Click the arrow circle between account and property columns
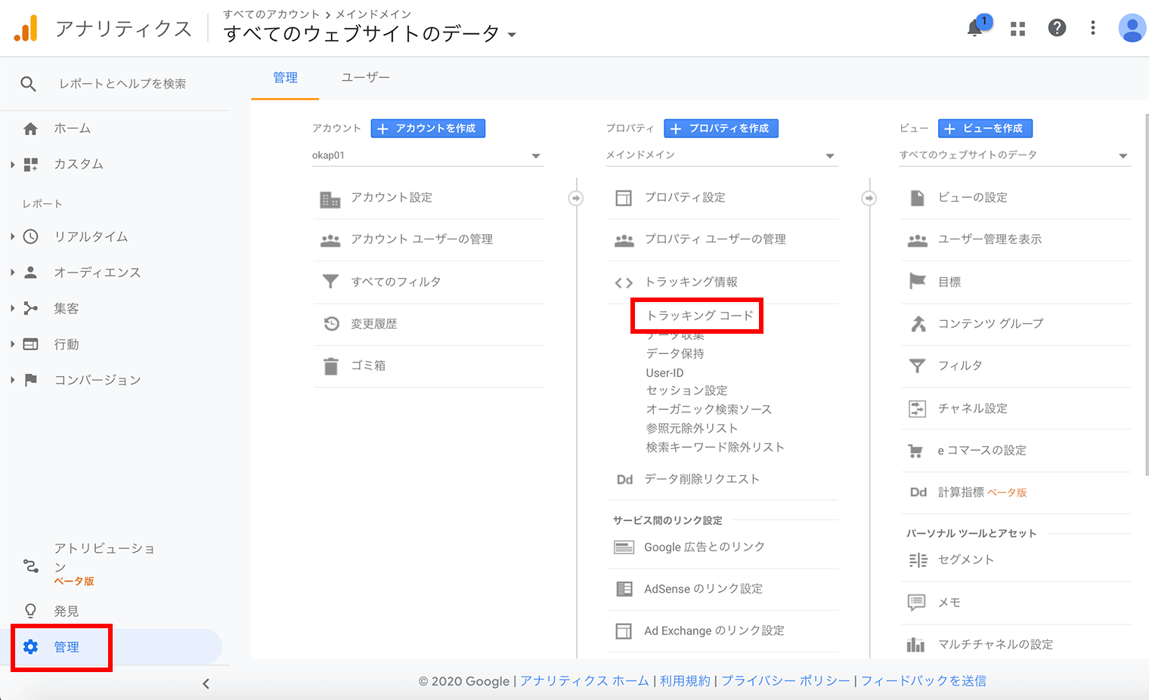 (576, 198)
